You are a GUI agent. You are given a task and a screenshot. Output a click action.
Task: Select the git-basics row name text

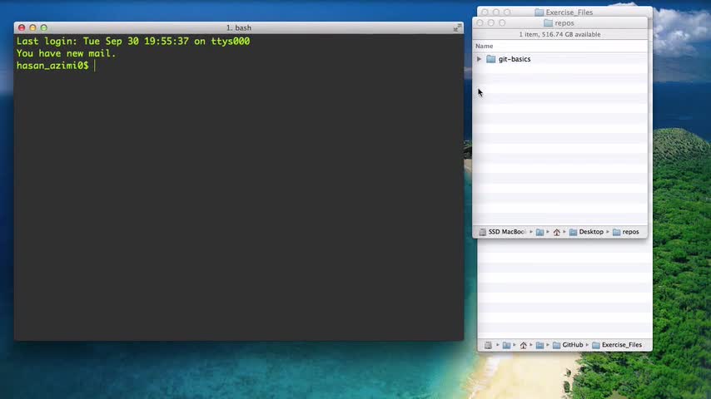[515, 59]
